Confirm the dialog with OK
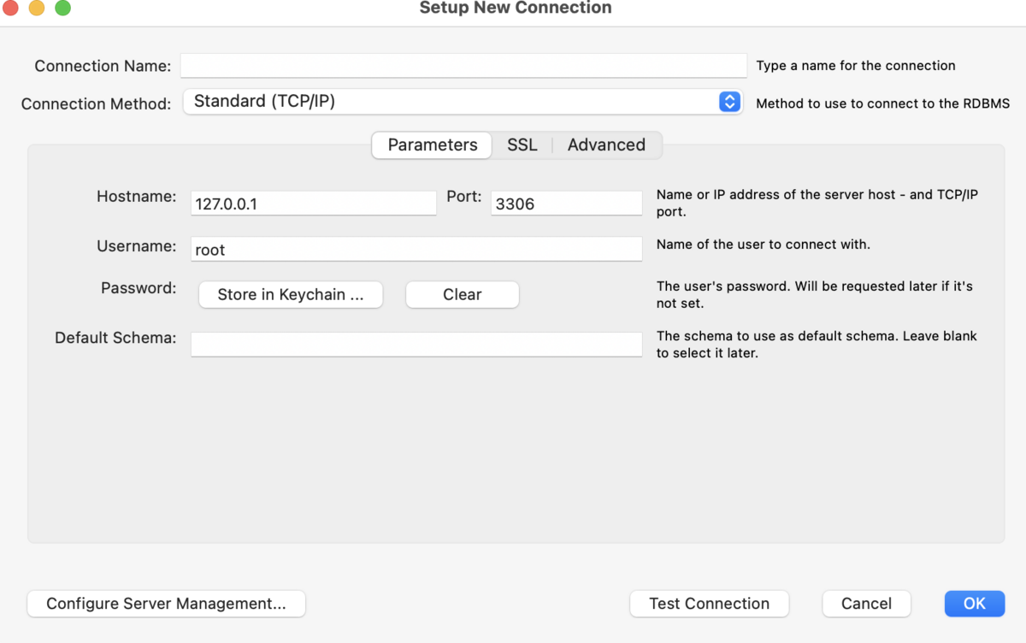Image resolution: width=1026 pixels, height=643 pixels. click(974, 604)
